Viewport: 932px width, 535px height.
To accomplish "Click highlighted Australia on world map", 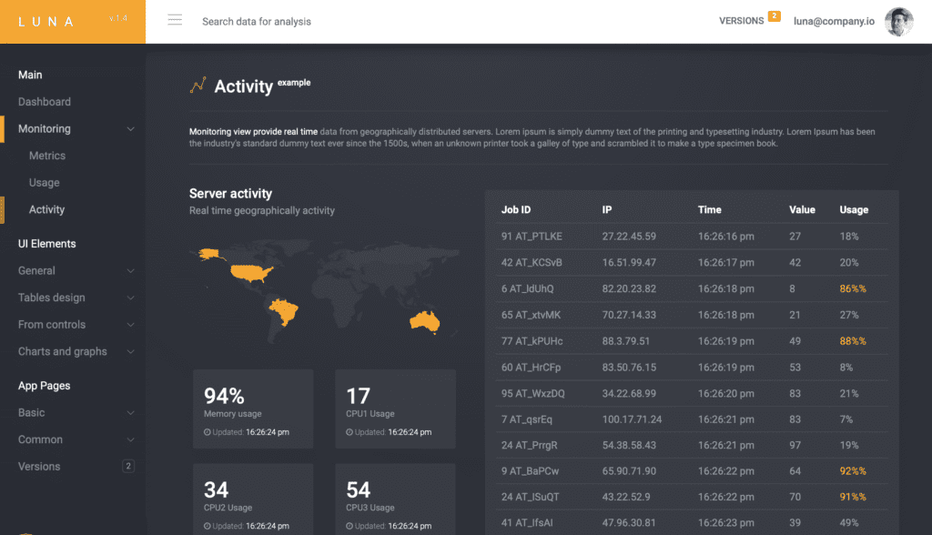I will pyautogui.click(x=424, y=321).
